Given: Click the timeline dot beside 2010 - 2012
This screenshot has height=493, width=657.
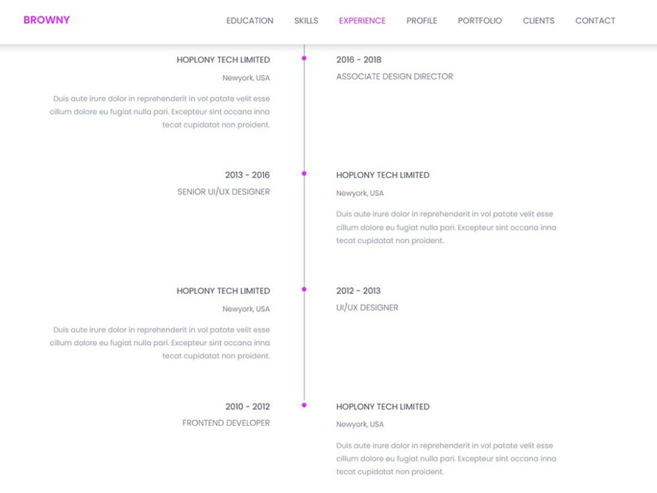Looking at the screenshot, I should 304,405.
